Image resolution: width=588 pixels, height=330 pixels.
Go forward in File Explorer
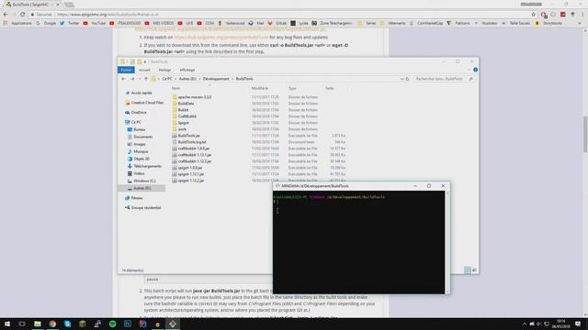(x=132, y=79)
